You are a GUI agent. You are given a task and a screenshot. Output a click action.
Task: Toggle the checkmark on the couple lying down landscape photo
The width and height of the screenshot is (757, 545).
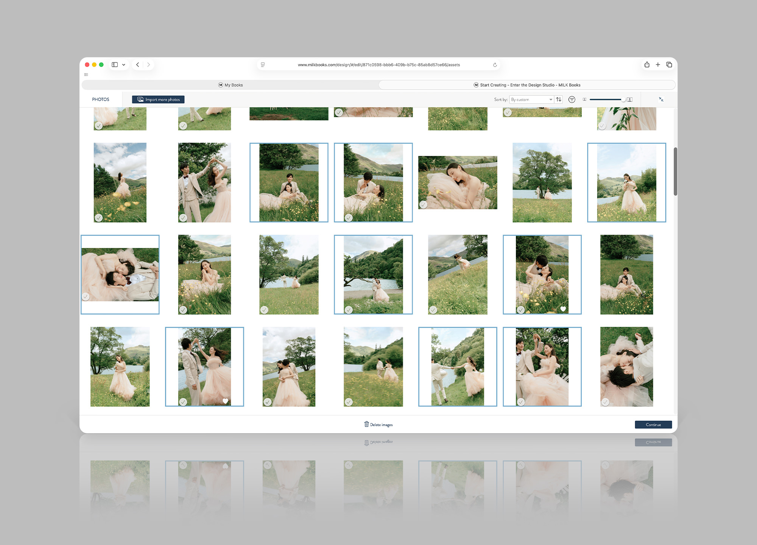point(86,297)
